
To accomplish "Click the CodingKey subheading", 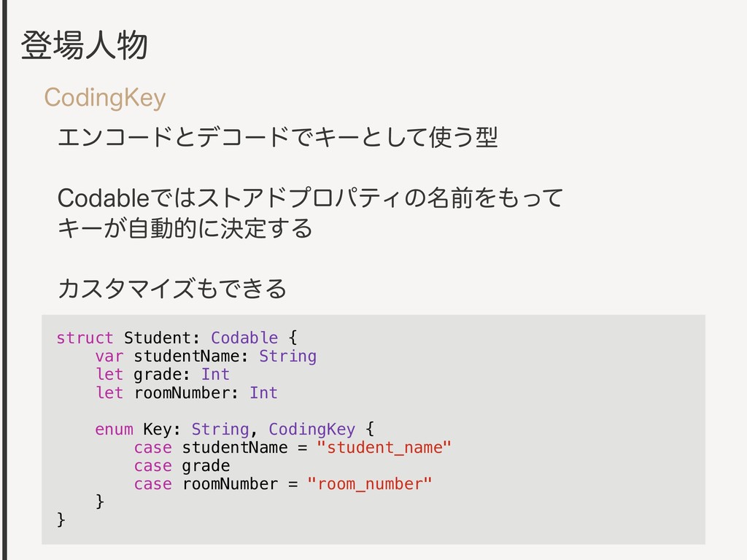I will (105, 98).
